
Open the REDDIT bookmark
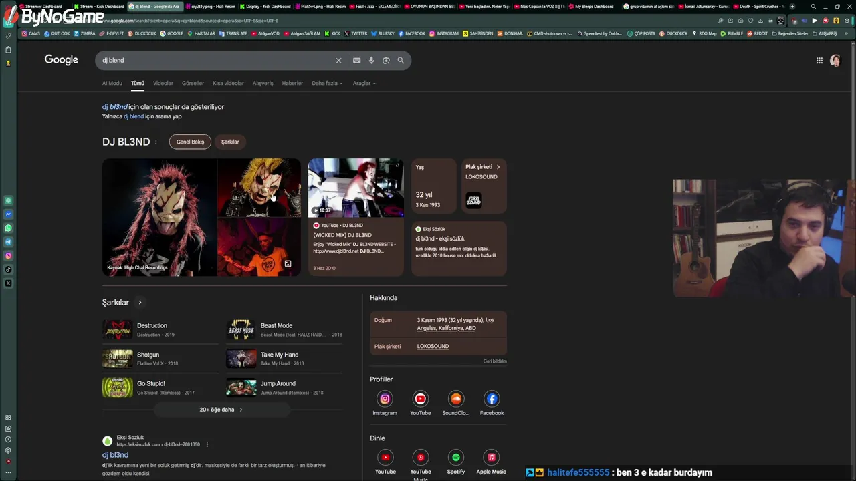[758, 33]
